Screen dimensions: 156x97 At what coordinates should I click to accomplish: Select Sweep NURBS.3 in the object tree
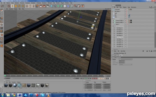click(120, 21)
